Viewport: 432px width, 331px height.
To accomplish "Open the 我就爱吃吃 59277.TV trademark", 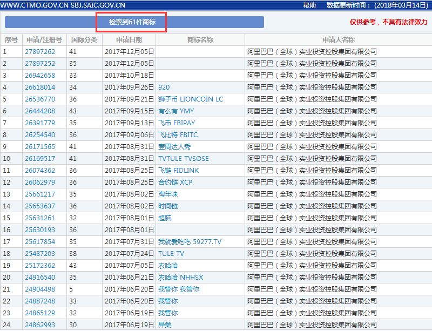I will point(190,242).
